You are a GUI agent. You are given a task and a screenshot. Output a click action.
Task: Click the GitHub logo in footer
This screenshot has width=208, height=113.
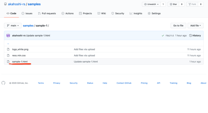[3, 83]
